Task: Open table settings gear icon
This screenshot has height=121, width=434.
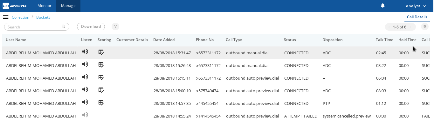Action: coord(424,27)
